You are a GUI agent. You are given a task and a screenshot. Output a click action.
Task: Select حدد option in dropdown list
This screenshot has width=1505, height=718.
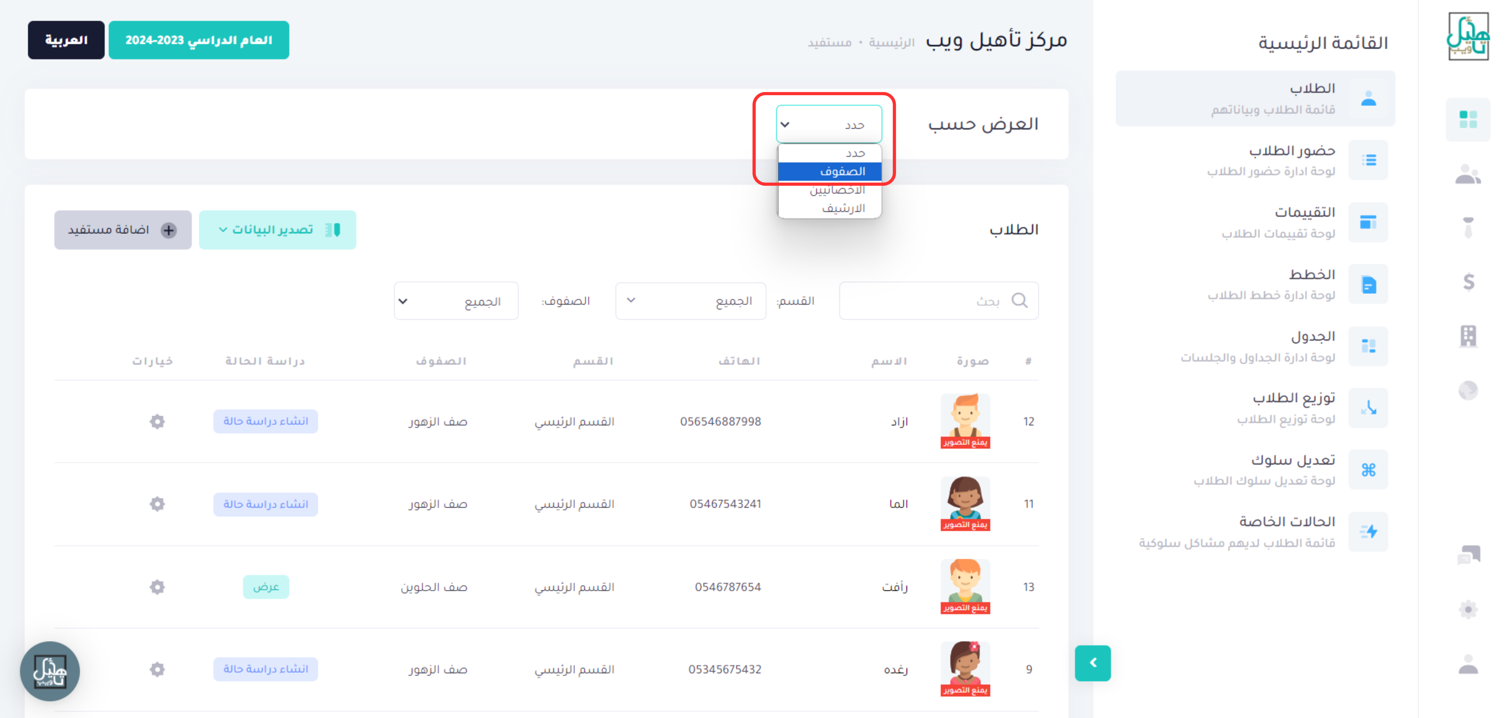[830, 153]
